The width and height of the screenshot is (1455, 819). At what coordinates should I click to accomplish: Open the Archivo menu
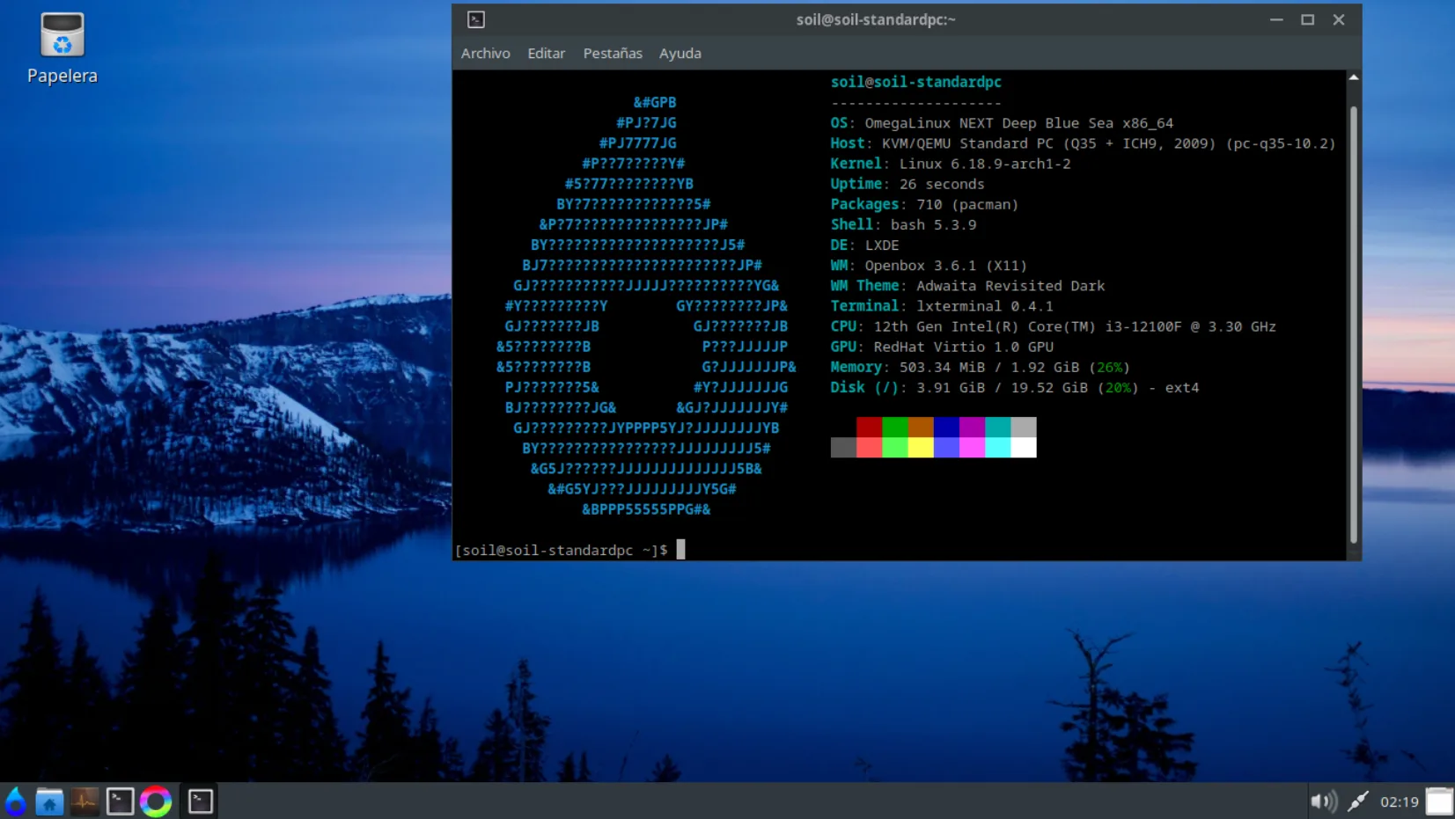(485, 54)
